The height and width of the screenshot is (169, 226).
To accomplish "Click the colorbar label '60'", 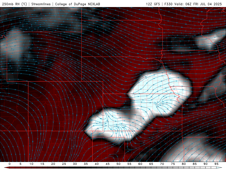I will coord(140,164).
